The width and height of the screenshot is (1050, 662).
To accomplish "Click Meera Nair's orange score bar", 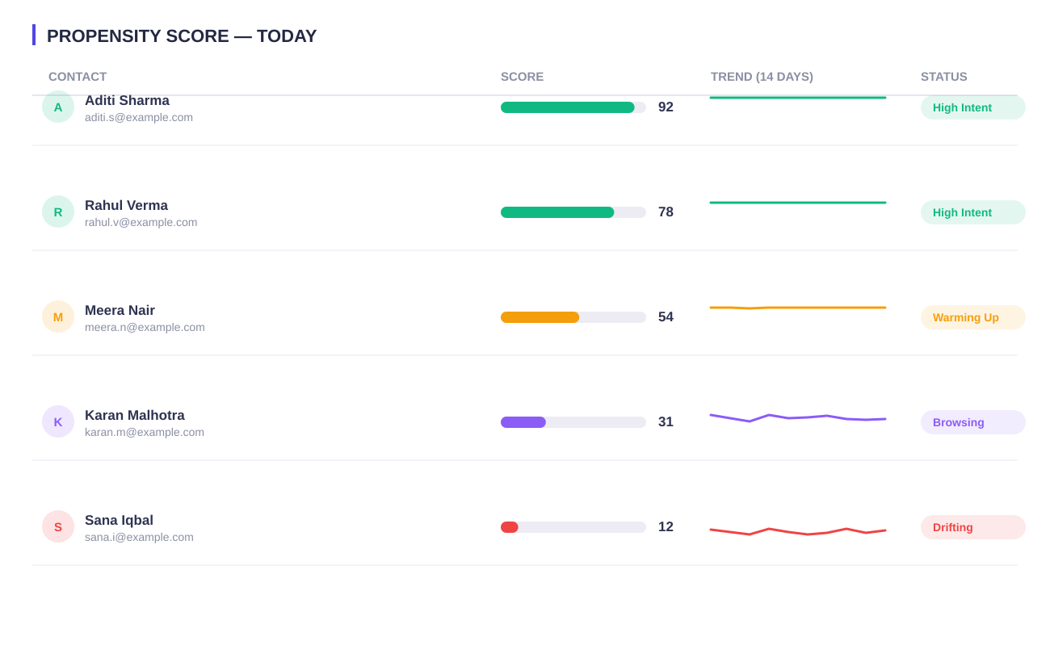I will (573, 317).
